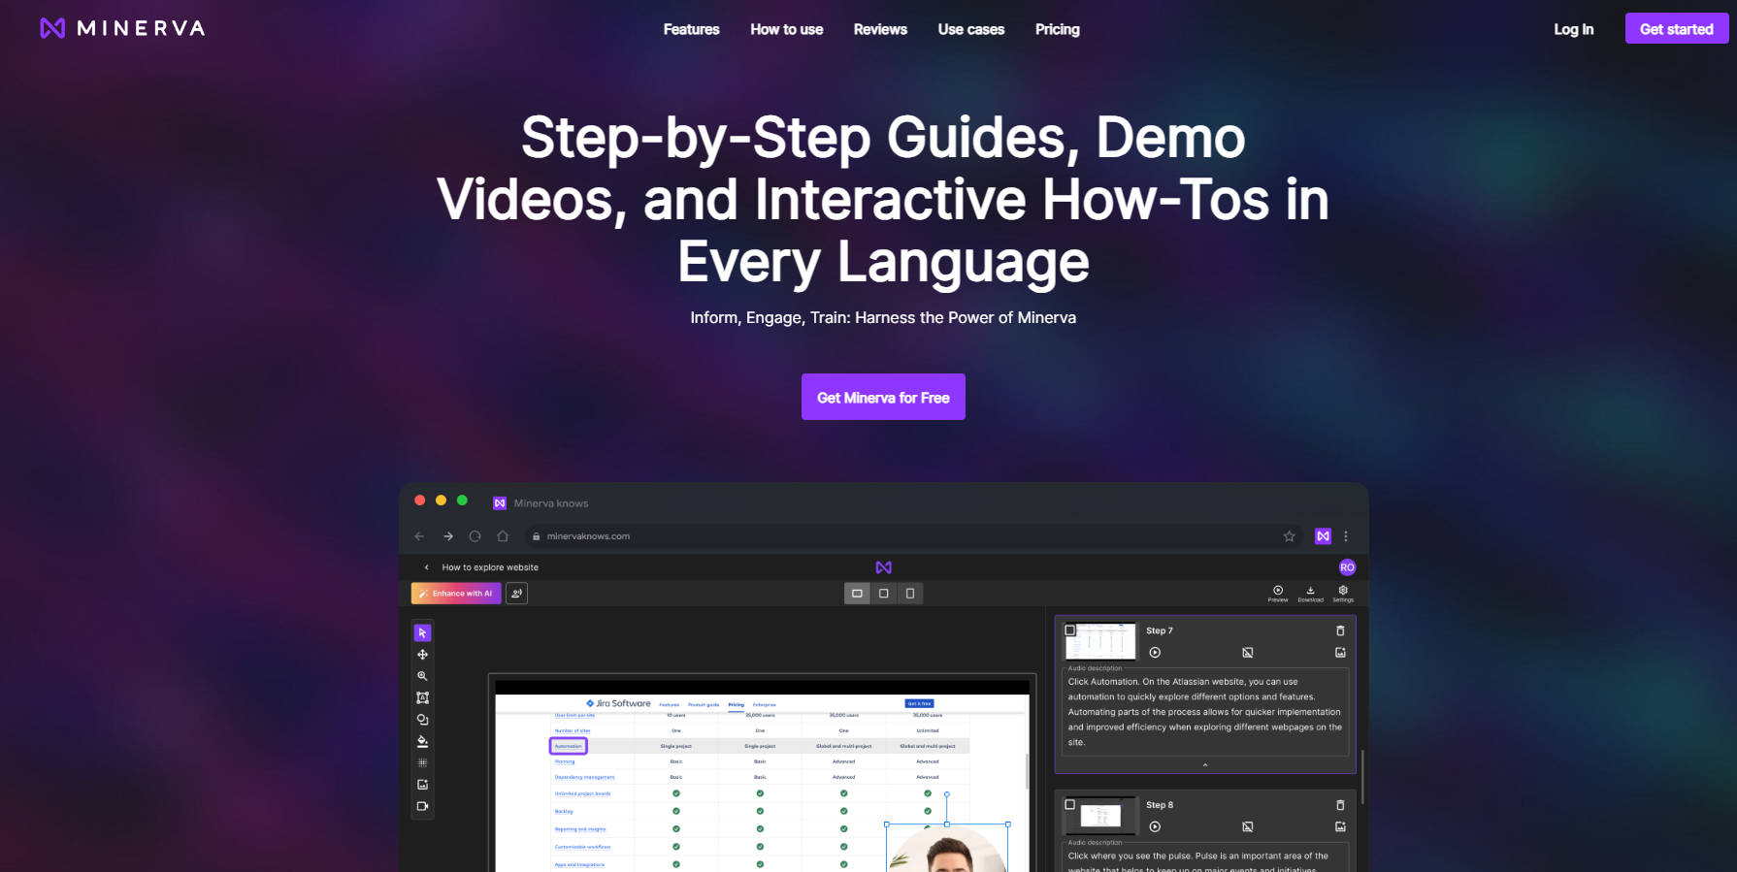
Task: Select the mobile viewport layout
Action: (x=909, y=593)
